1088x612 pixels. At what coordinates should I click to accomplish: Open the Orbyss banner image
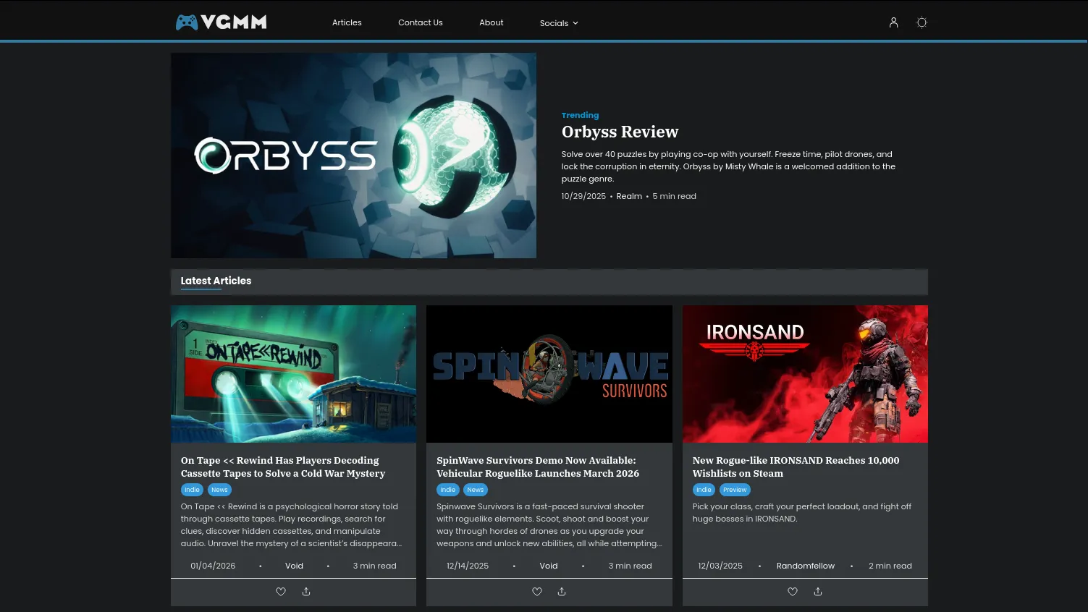pos(353,156)
